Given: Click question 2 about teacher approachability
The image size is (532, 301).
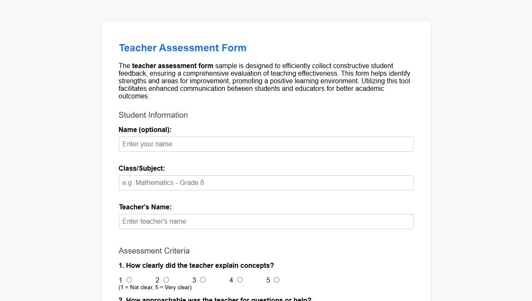Looking at the screenshot, I should (215, 299).
